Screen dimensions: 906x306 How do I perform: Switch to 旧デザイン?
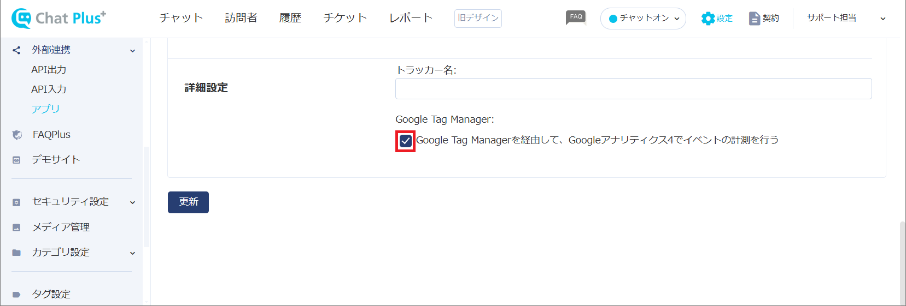click(478, 18)
